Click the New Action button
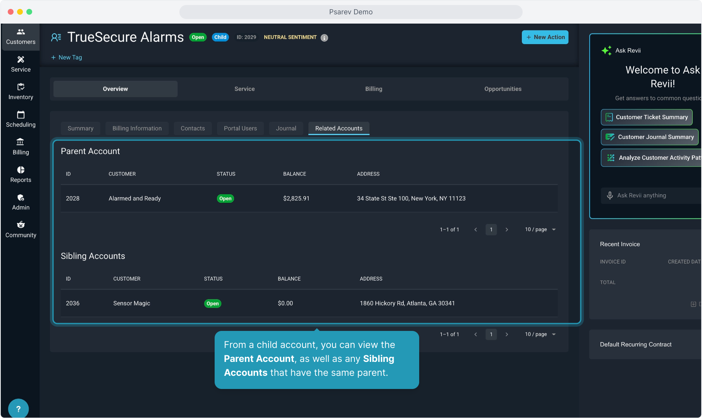The width and height of the screenshot is (702, 418). click(x=545, y=37)
